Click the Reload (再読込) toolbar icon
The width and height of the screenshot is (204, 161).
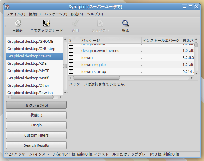click(18, 23)
